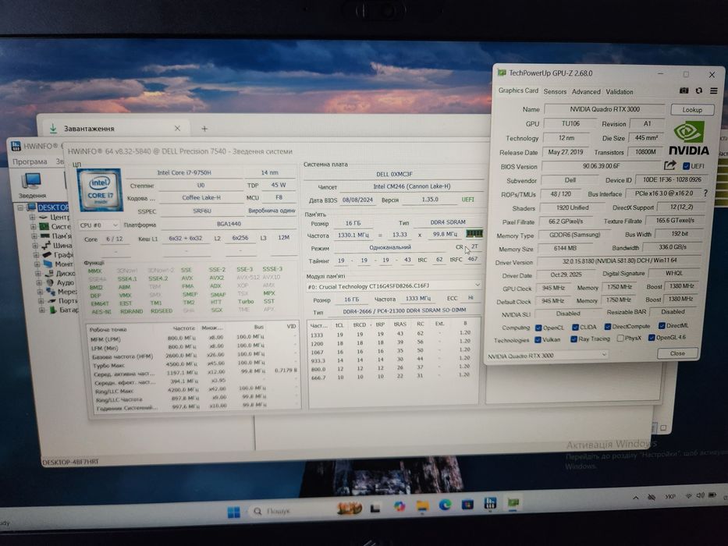This screenshot has height=546, width=728.
Task: Close the Завантаження tab
Action: (x=177, y=128)
